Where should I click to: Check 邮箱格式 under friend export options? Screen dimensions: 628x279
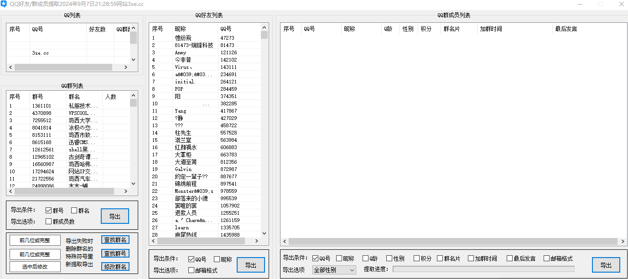pyautogui.click(x=191, y=269)
